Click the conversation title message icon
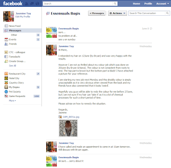The width and height of the screenshot is (171, 168). click(48, 14)
